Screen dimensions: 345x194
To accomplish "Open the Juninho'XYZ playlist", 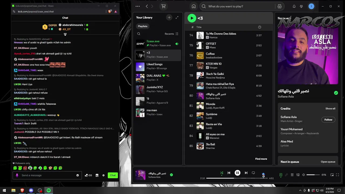I will tap(158, 89).
